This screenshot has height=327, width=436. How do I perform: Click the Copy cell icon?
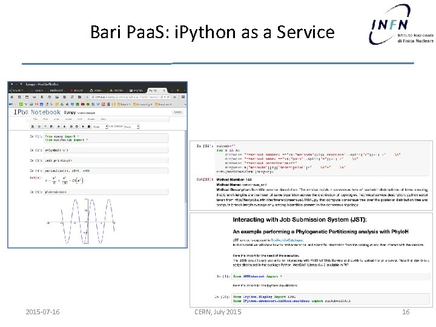pyautogui.click(x=45, y=127)
